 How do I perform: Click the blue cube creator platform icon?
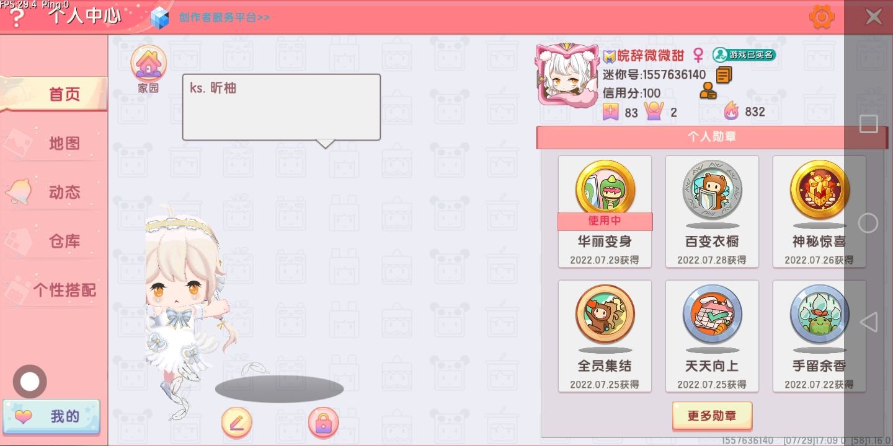point(160,17)
